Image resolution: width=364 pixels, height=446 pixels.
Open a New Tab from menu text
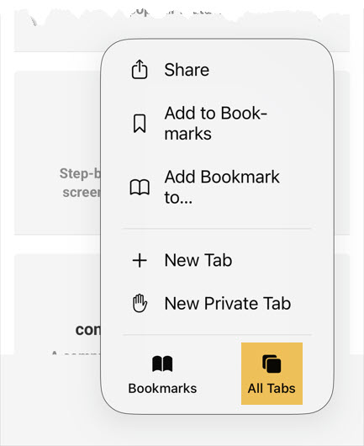pyautogui.click(x=198, y=260)
